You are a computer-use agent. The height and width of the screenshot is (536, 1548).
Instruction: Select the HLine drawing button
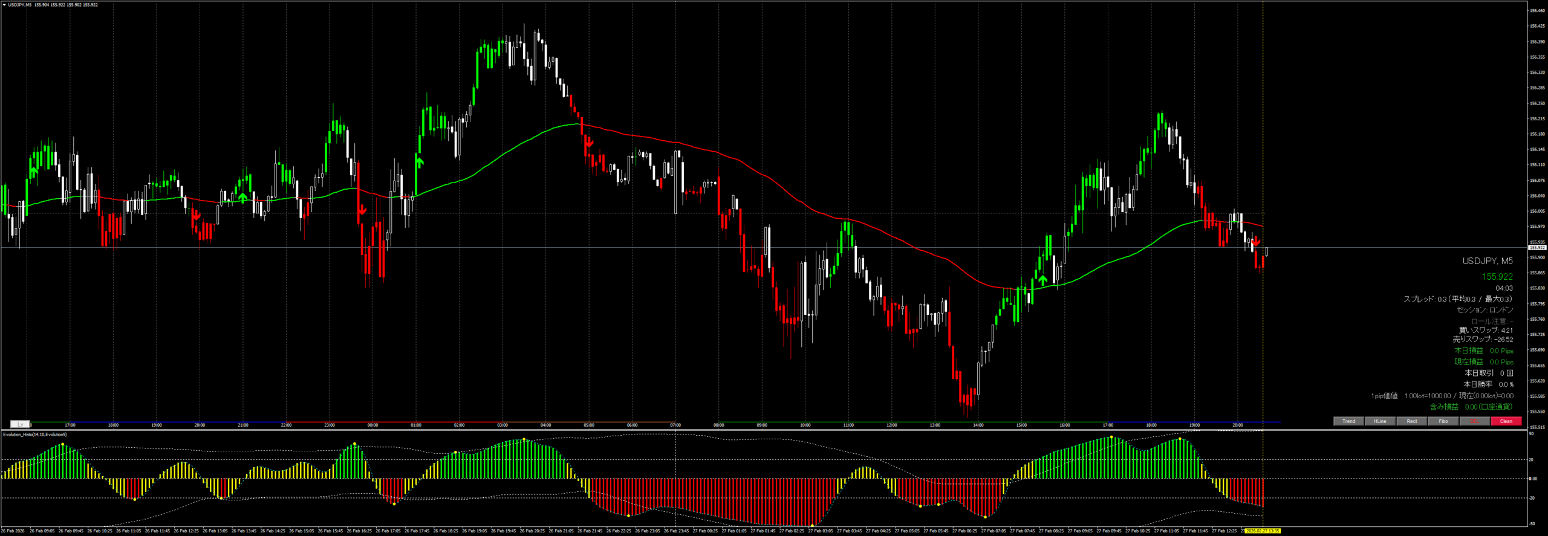coord(1380,421)
